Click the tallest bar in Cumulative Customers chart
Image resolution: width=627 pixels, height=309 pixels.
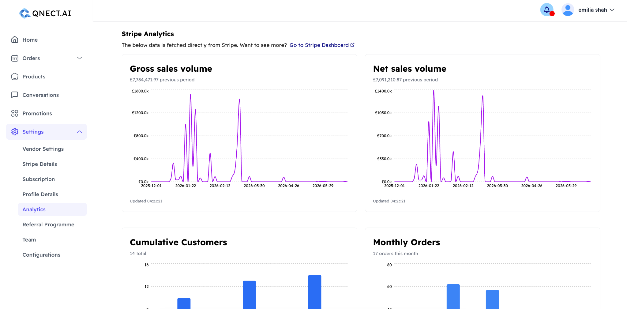click(x=315, y=292)
